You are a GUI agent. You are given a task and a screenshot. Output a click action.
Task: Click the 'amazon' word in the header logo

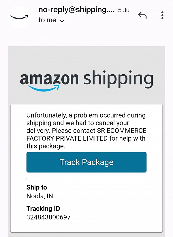[49, 78]
